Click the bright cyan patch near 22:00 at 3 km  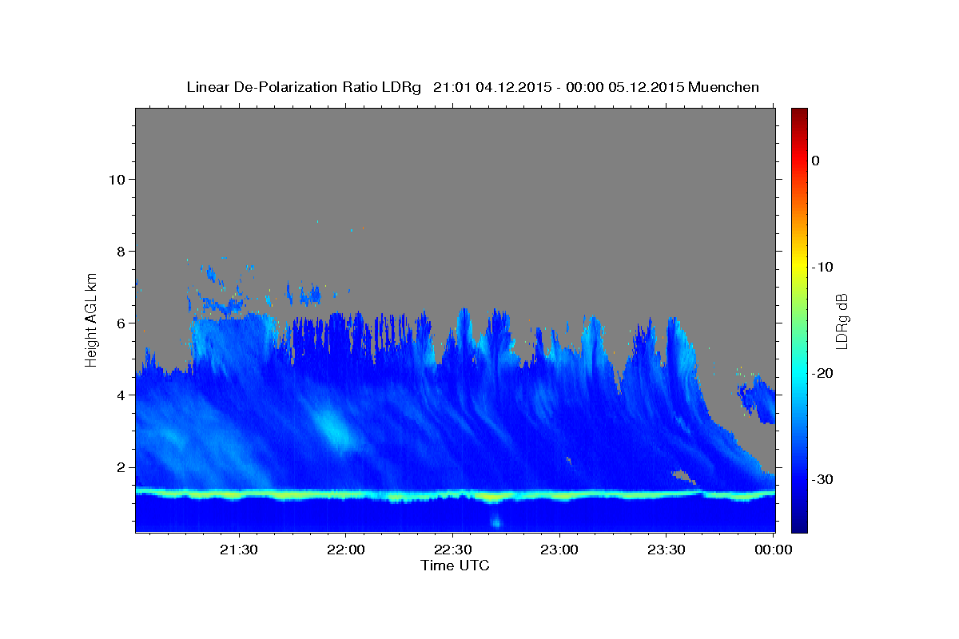tap(333, 429)
